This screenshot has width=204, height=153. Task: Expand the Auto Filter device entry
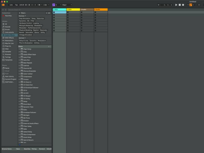(27, 57)
